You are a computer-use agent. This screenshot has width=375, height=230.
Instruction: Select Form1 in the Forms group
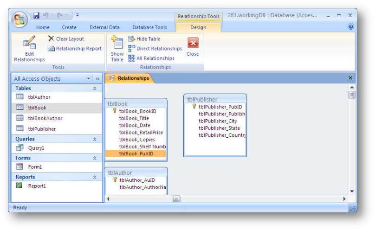(x=57, y=167)
